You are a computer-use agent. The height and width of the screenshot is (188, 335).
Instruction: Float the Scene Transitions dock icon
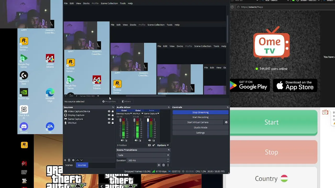[x=169, y=150]
